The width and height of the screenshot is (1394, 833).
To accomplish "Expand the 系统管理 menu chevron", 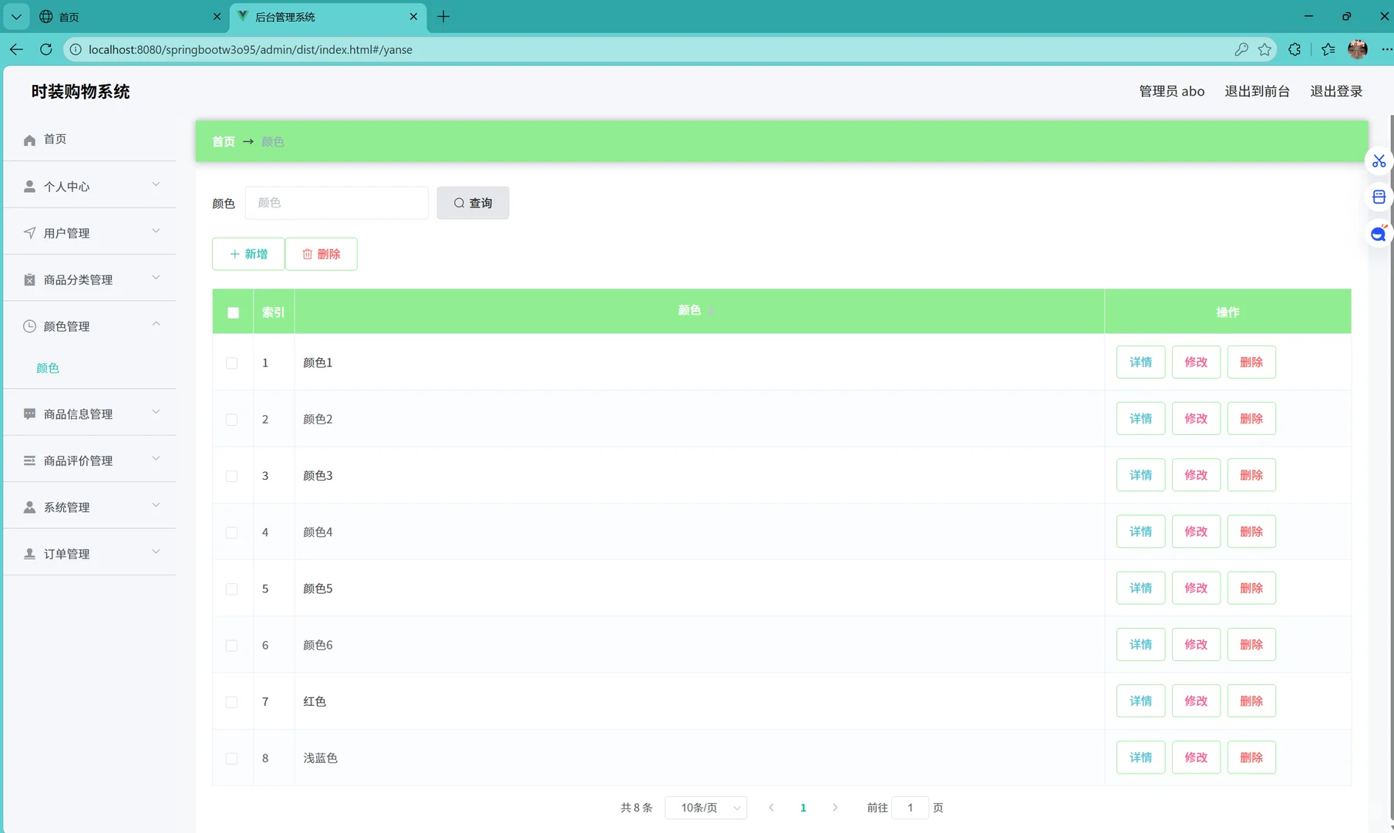I will [x=156, y=505].
